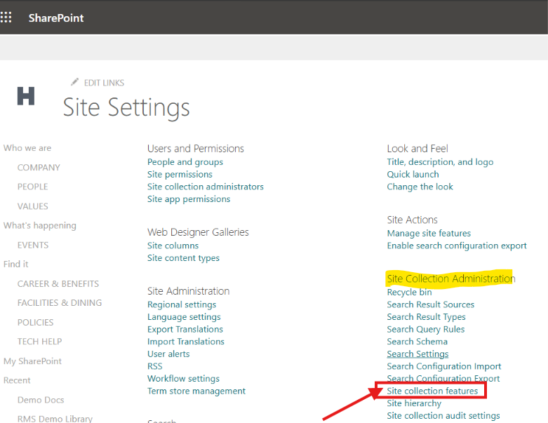Click Site Actions heading

pyautogui.click(x=412, y=220)
